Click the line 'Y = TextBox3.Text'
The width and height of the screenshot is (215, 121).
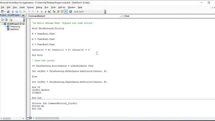pyautogui.click(x=43, y=44)
